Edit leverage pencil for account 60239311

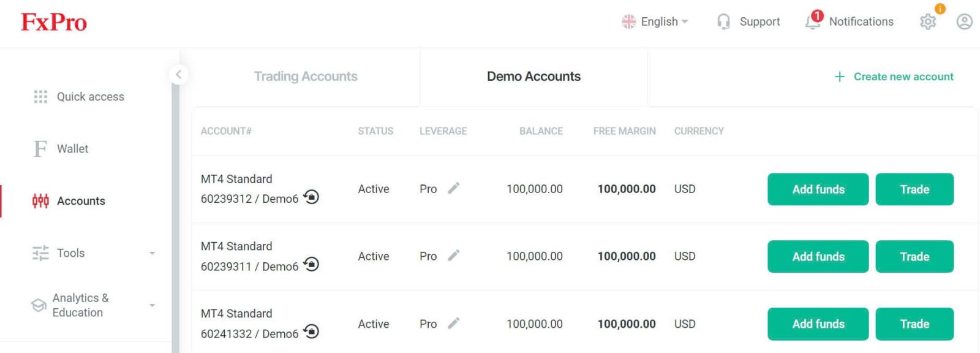click(x=453, y=256)
